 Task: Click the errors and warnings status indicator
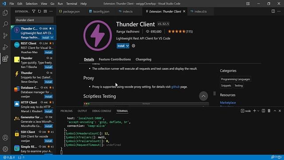coord(9,157)
